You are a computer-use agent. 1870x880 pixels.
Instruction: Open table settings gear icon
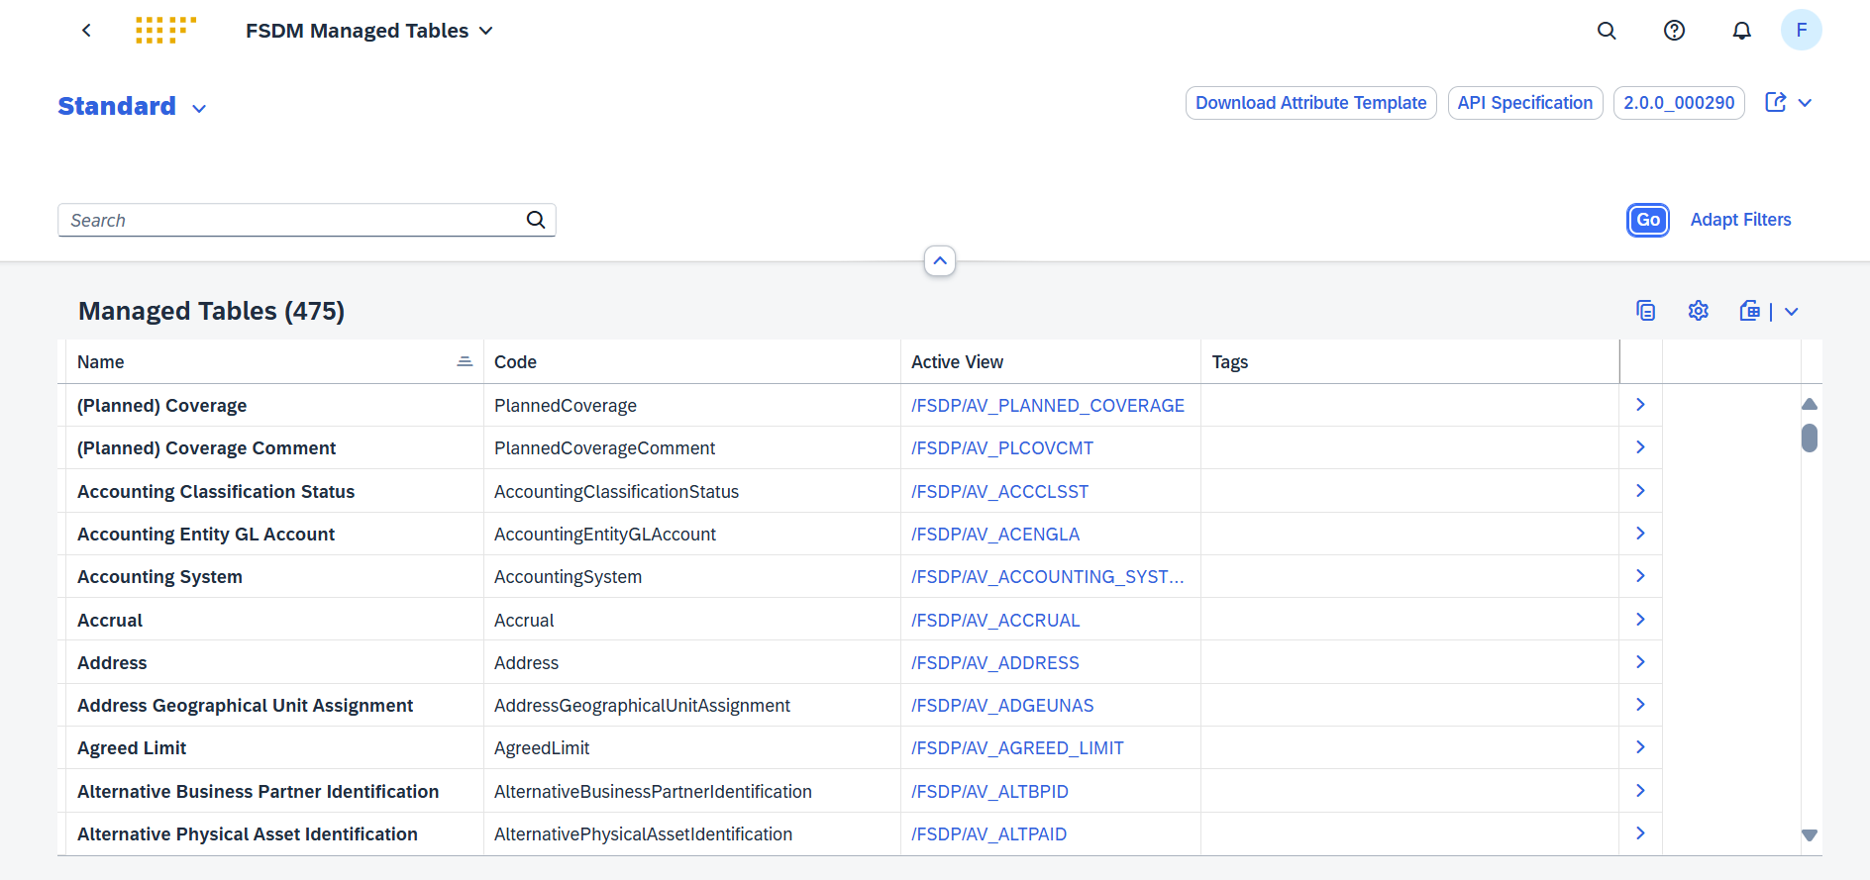(x=1698, y=311)
